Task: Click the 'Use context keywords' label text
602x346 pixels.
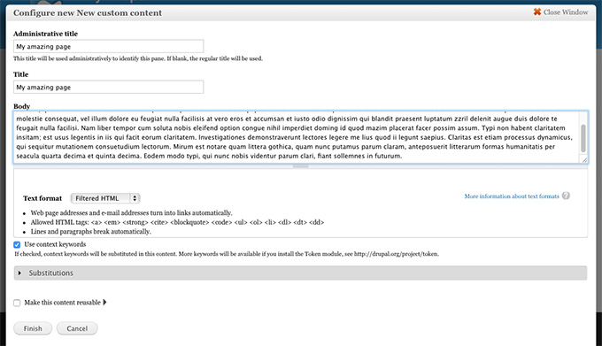Action: (x=55, y=244)
